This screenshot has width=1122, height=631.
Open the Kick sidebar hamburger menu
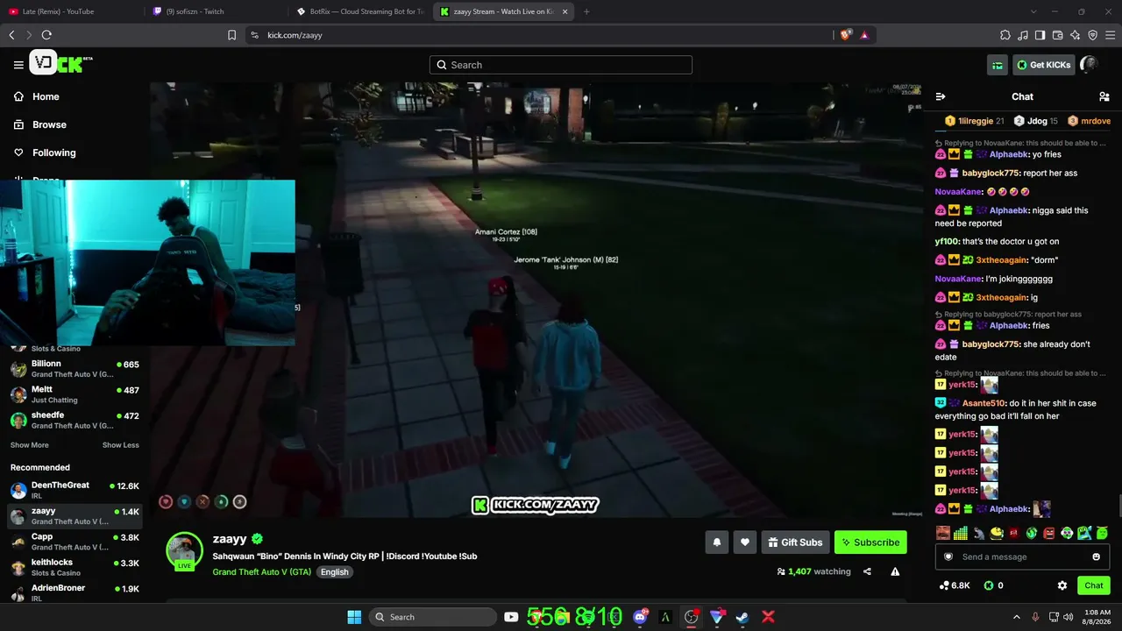(18, 65)
